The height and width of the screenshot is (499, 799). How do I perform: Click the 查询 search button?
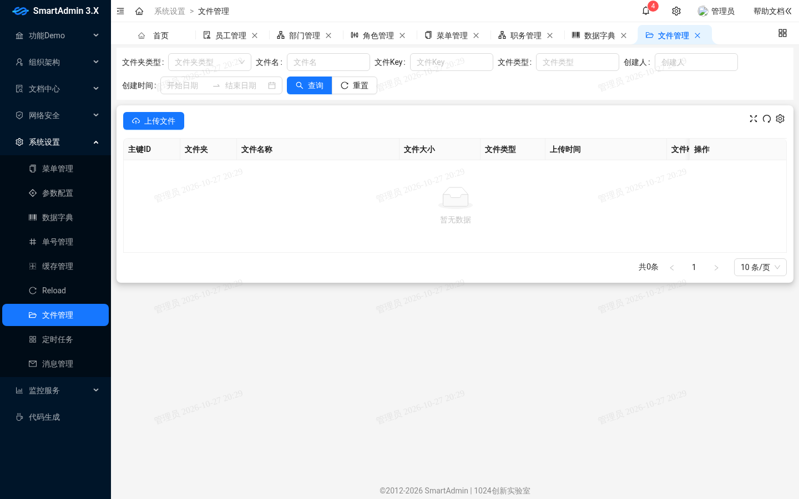(310, 85)
